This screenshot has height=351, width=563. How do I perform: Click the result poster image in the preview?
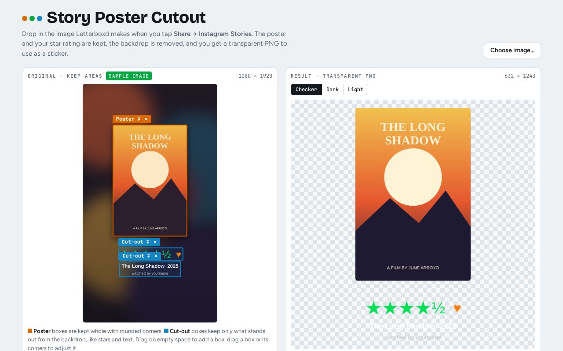coord(413,194)
